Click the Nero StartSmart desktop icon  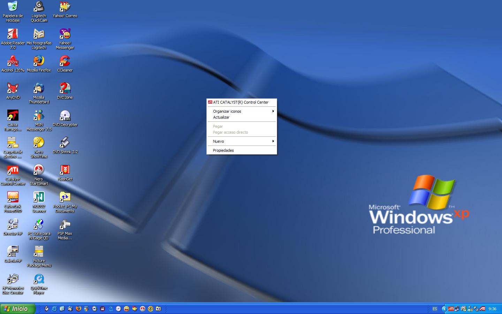39,170
